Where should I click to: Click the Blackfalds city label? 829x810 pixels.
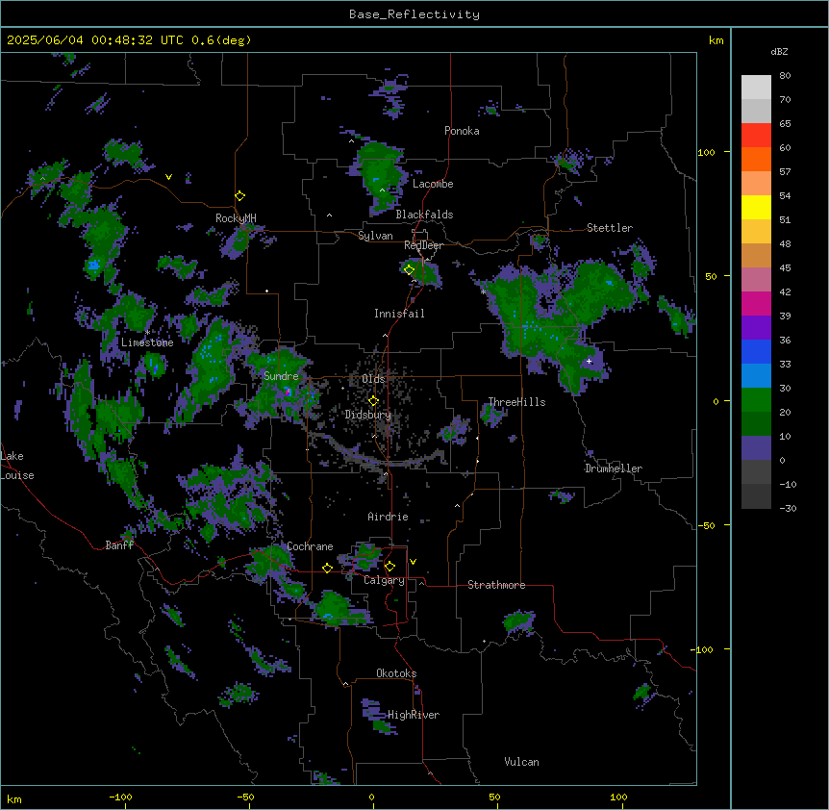[424, 215]
